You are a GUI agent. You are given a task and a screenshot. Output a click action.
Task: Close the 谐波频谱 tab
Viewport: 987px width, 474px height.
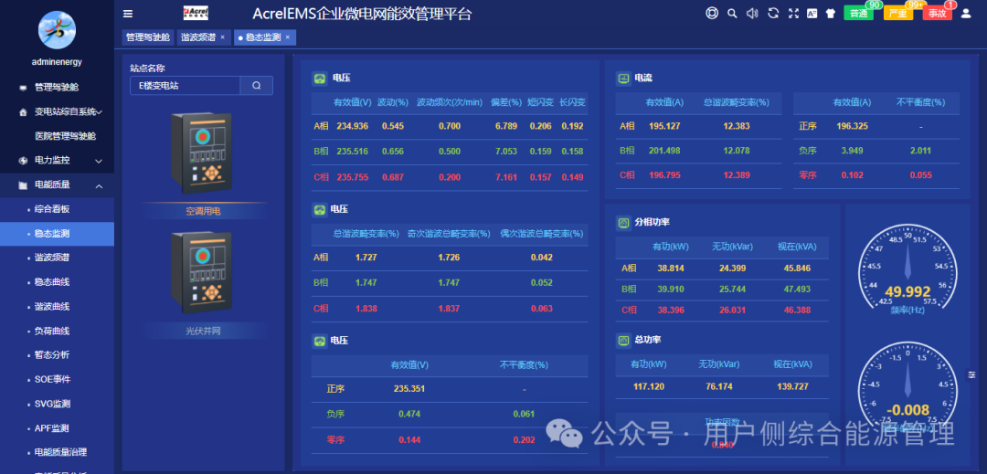(x=222, y=37)
